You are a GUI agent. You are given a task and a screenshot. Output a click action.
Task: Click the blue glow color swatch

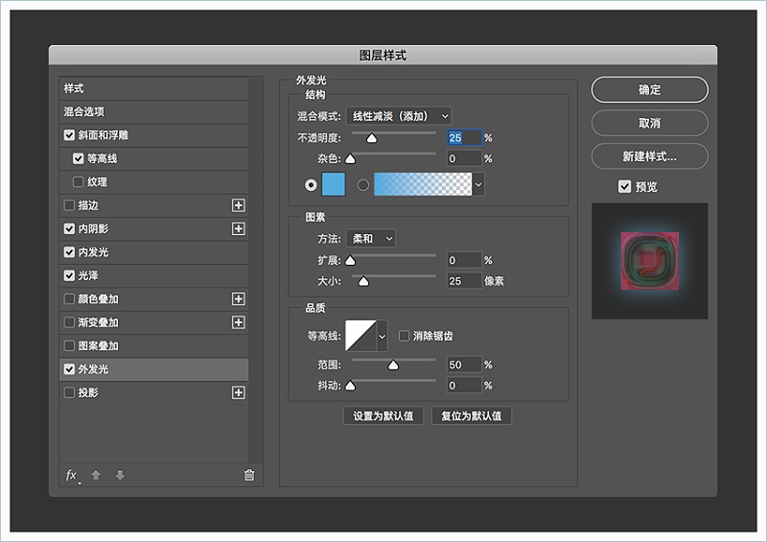334,185
